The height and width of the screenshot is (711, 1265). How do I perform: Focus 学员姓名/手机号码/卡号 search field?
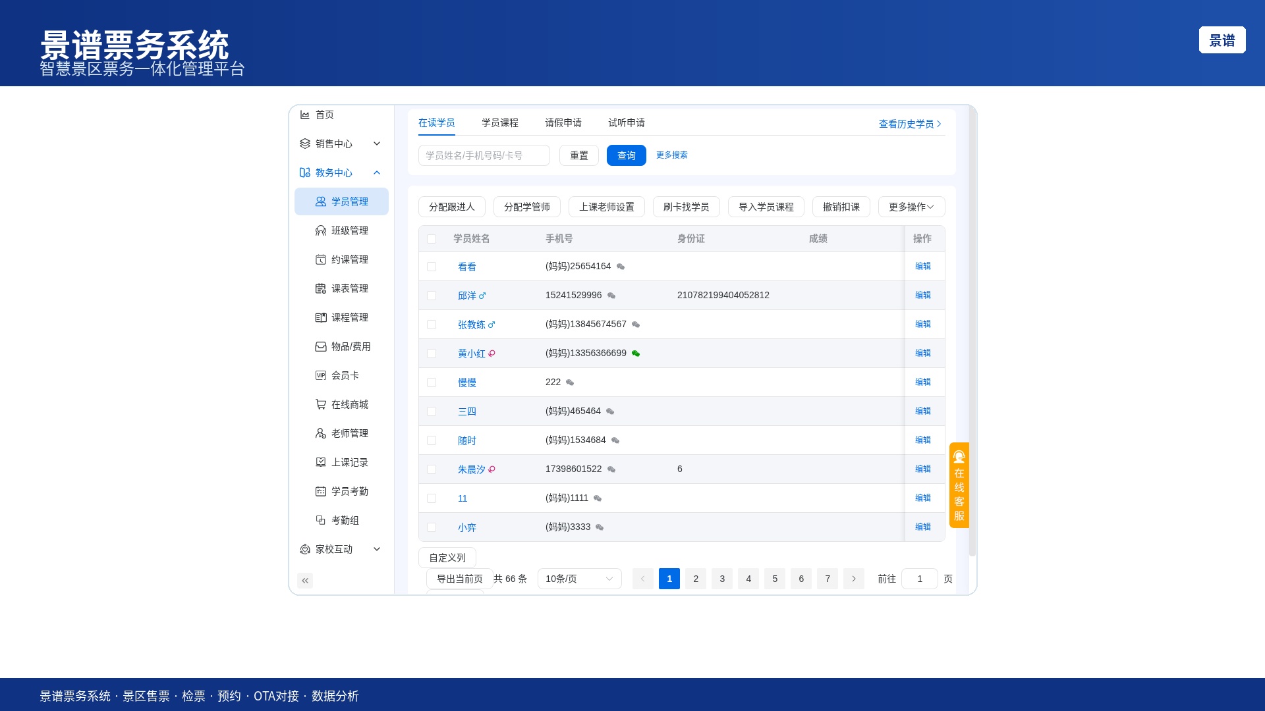[484, 155]
